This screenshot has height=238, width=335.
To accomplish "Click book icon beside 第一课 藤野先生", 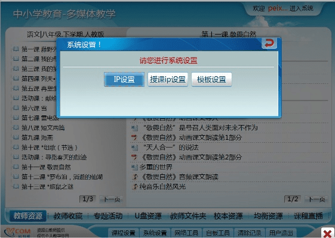I will pos(16,49).
